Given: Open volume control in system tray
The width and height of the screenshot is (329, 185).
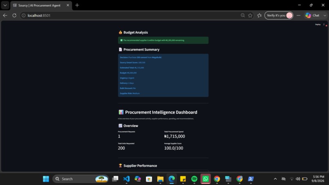Looking at the screenshot, I should tap(298, 179).
